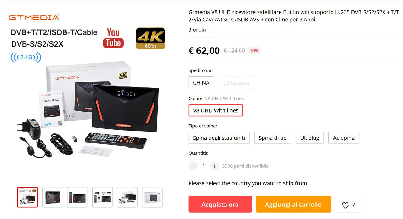Click Aggiungi al carrello button
This screenshot has height=219, width=403.
click(x=293, y=204)
